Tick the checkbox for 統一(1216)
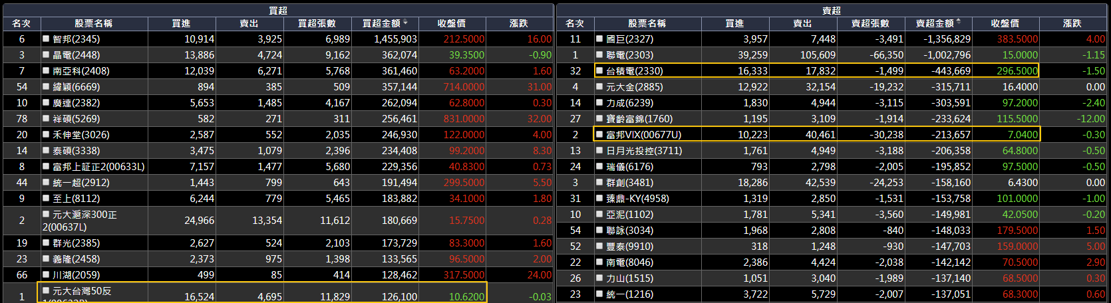Screen dimensions: 1111x303 click(x=599, y=294)
